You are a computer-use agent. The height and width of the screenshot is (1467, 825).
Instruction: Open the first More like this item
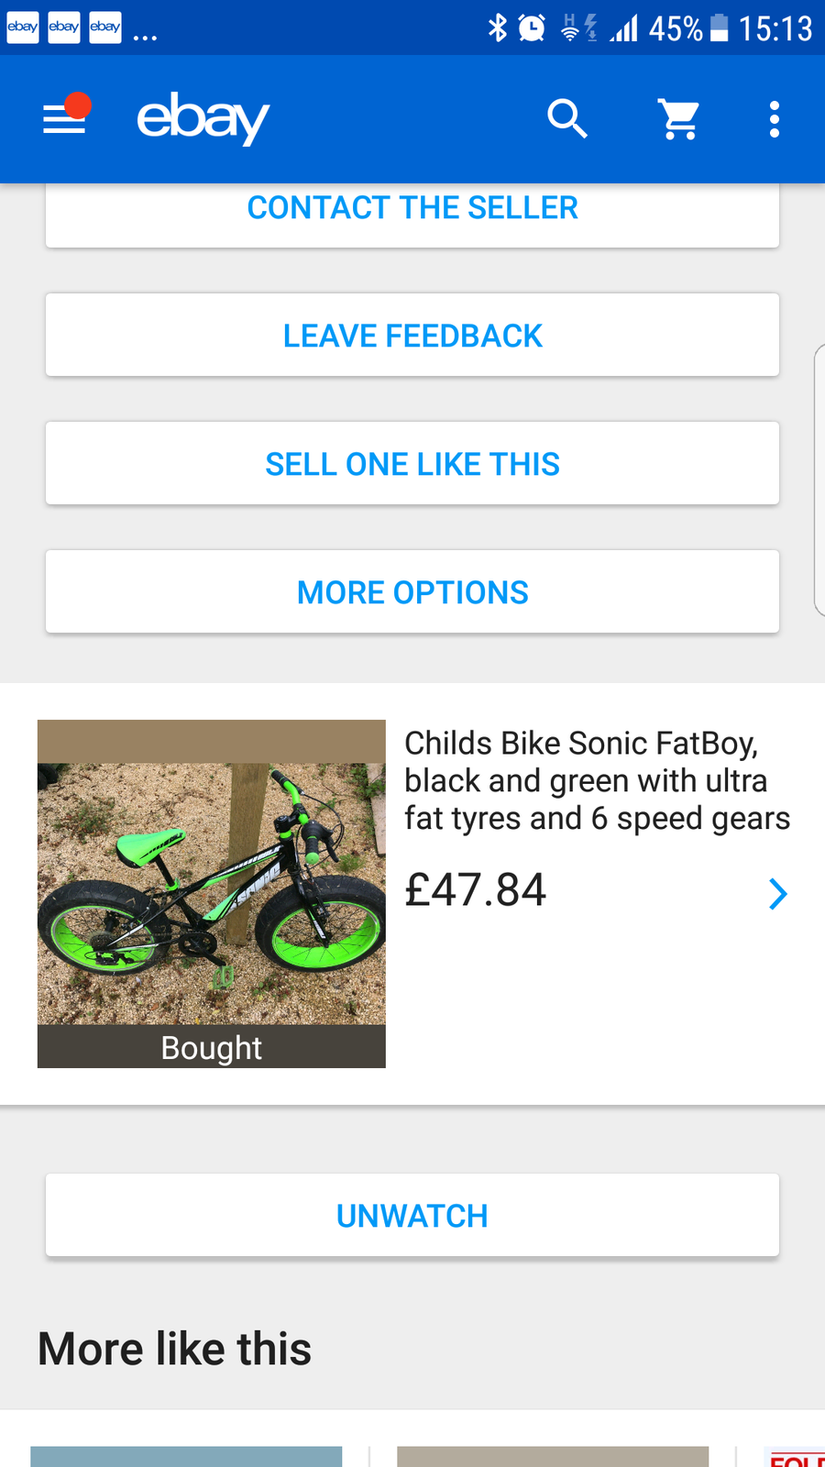coord(186,1456)
